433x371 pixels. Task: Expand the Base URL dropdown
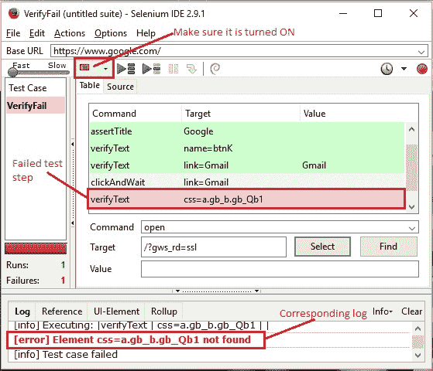(x=421, y=52)
